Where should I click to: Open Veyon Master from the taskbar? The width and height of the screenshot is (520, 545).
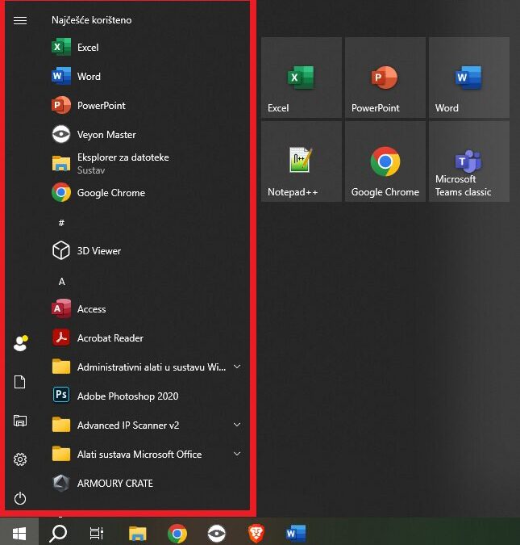(217, 533)
